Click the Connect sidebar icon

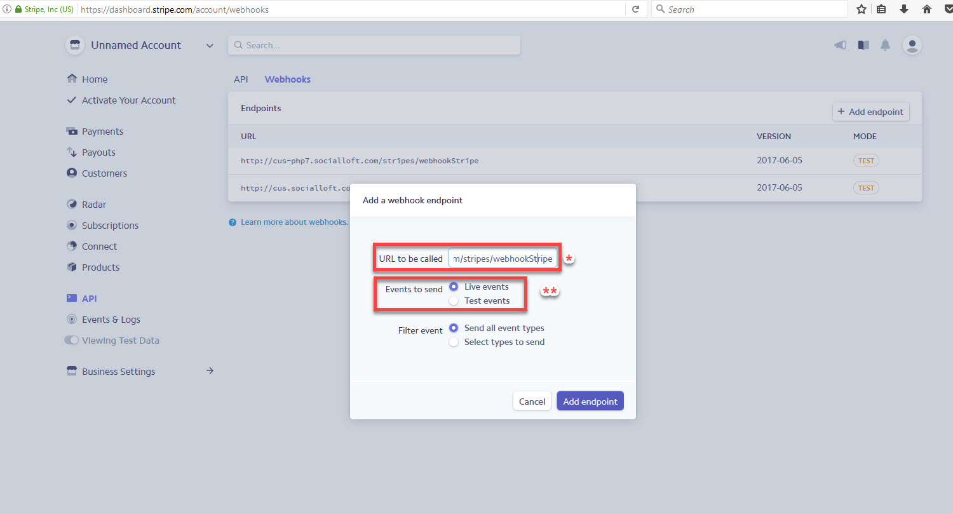(x=72, y=246)
